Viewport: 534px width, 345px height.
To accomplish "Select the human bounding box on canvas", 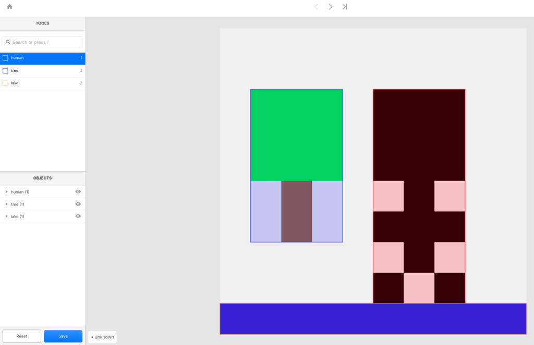I will [419, 196].
